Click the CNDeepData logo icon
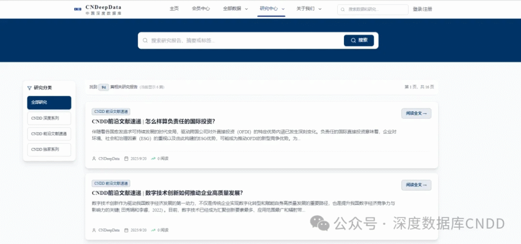Image resolution: width=521 pixels, height=244 pixels. (77, 9)
